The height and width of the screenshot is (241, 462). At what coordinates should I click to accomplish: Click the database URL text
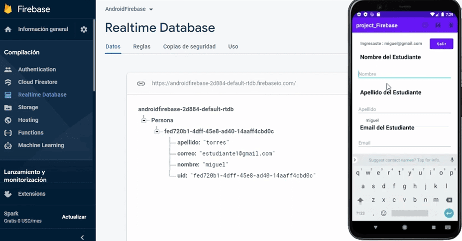[x=224, y=83]
